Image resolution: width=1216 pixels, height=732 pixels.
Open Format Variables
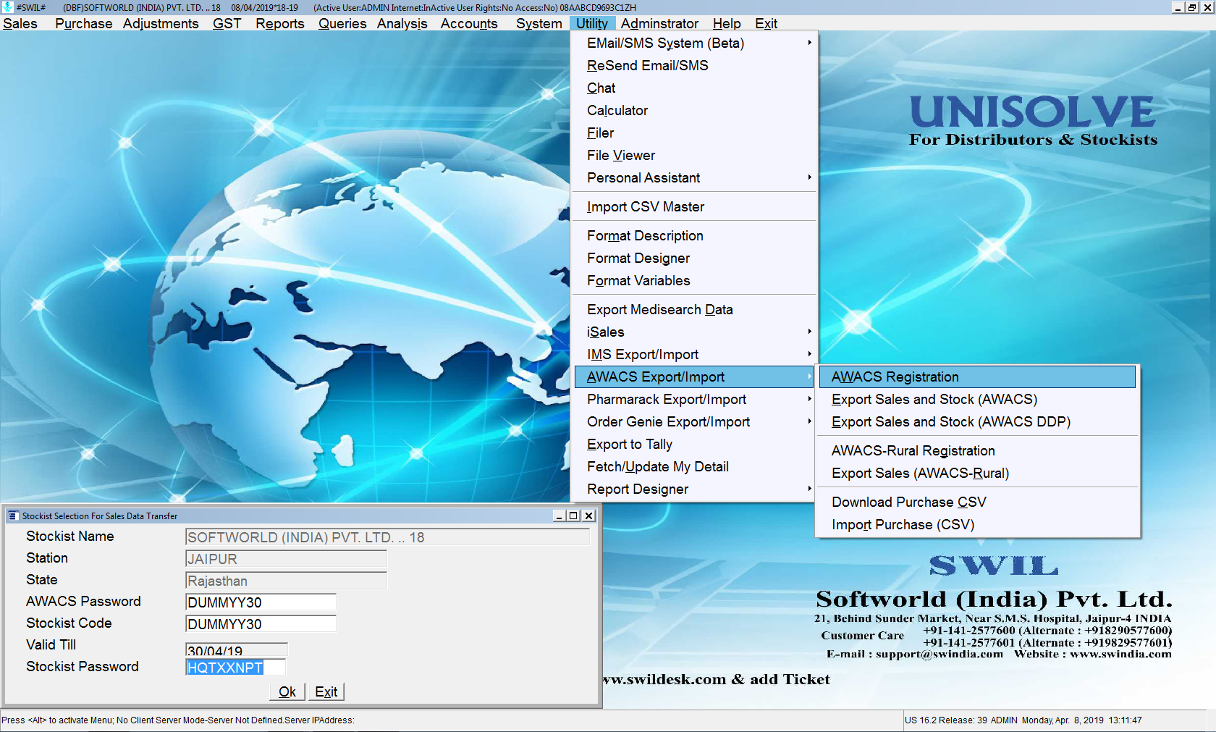pyautogui.click(x=696, y=280)
